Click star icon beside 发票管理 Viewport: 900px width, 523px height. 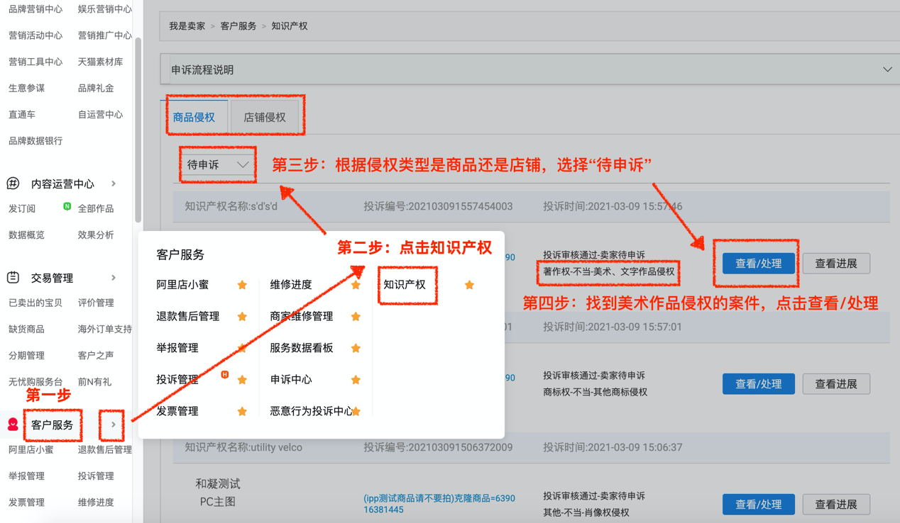242,411
